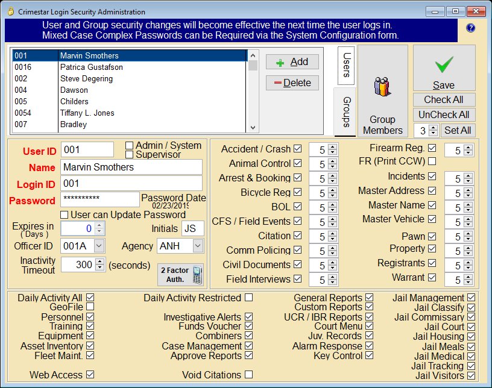Uncheck the Web Access checkbox
Viewport: 492px width, 388px height.
[x=90, y=375]
